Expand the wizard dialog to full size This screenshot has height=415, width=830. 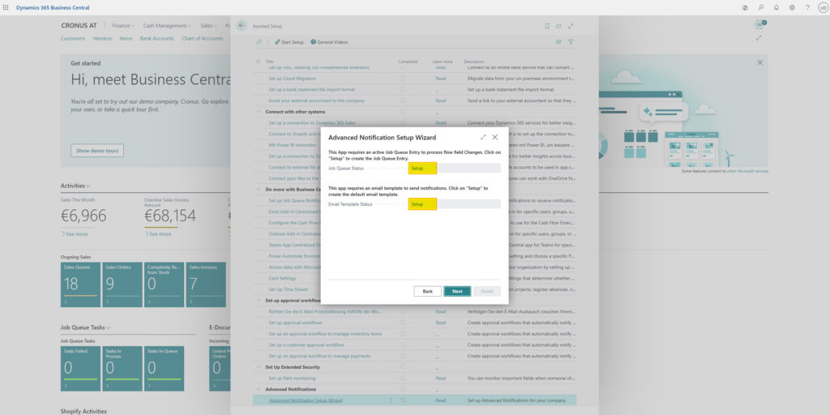pos(483,138)
